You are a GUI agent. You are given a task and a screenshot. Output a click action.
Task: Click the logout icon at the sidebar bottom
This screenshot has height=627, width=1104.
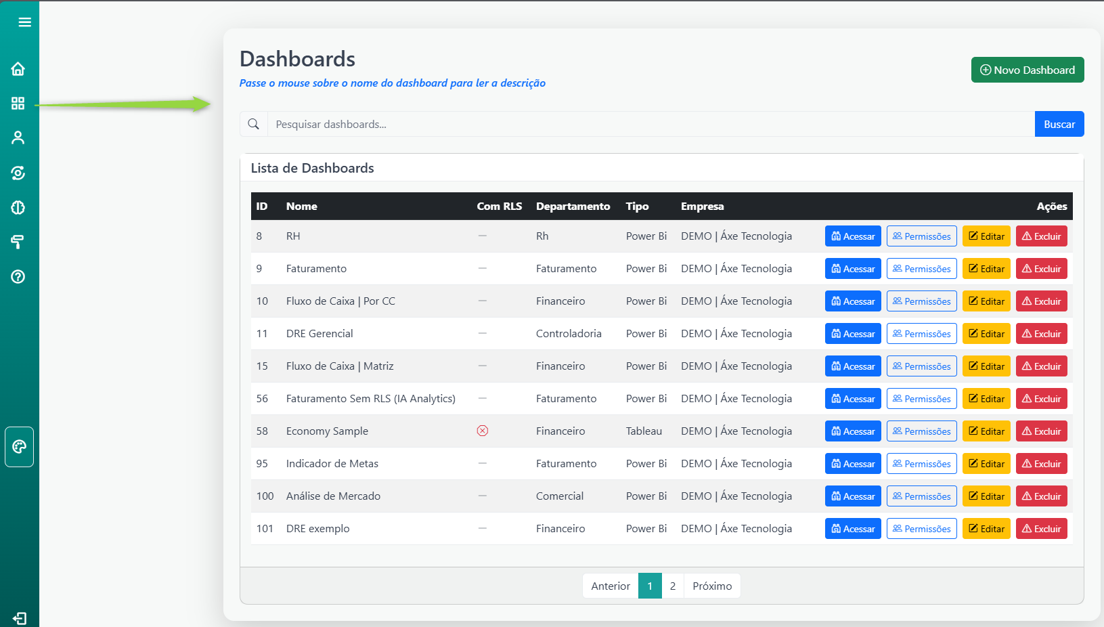[x=18, y=618]
